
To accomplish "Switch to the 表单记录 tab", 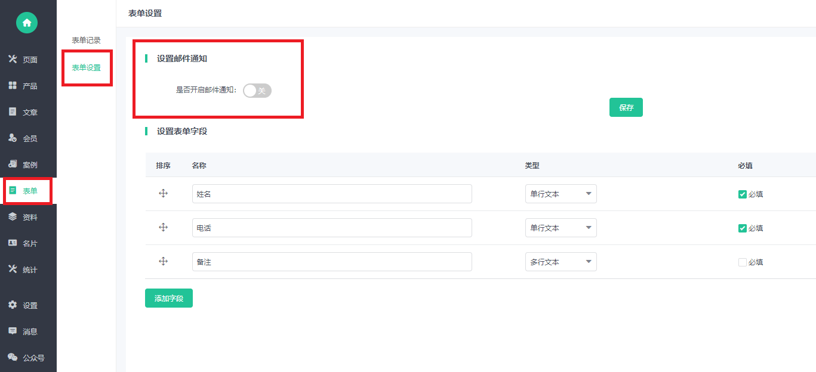I will point(87,41).
